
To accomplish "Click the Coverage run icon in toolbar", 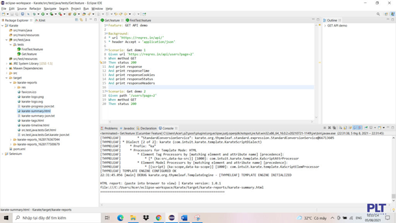I will [x=51, y=14].
